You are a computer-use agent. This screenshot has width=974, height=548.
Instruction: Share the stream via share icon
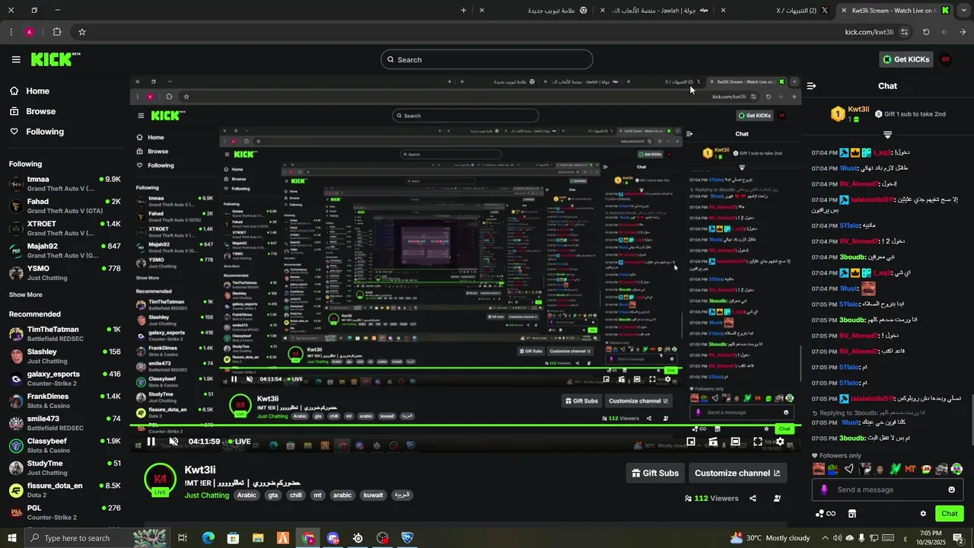point(753,499)
